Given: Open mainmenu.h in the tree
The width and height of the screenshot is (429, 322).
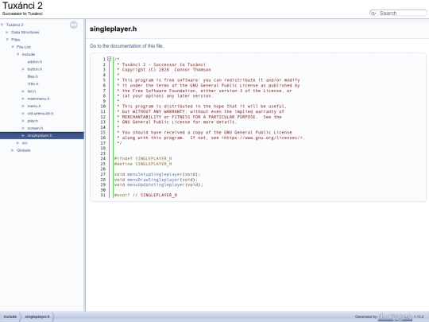Looking at the screenshot, I should pos(39,99).
